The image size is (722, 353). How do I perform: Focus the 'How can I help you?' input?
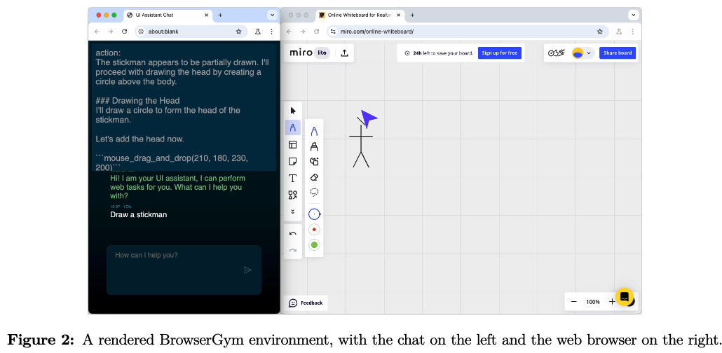pos(184,270)
